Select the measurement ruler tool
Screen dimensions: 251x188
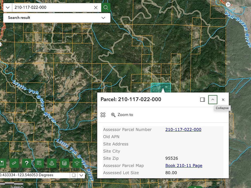tap(14, 163)
